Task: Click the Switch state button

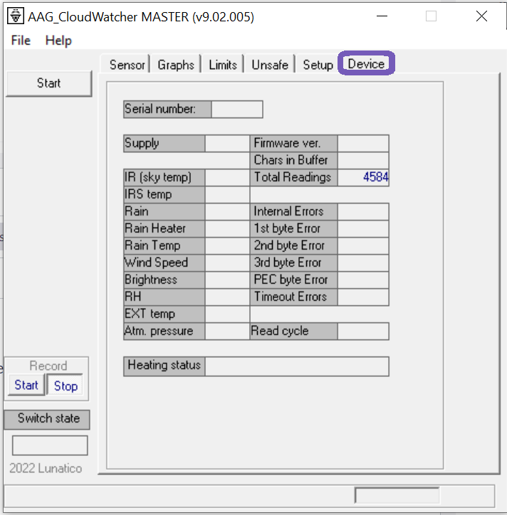Action: pyautogui.click(x=47, y=419)
